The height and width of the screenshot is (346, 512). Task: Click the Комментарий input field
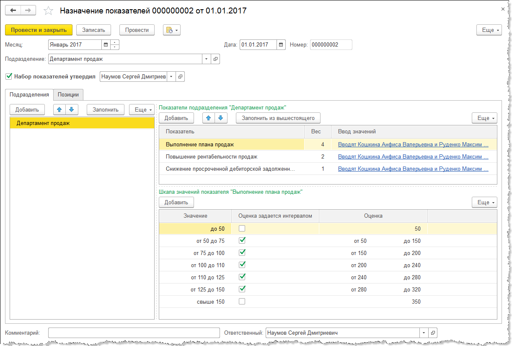coord(134,333)
